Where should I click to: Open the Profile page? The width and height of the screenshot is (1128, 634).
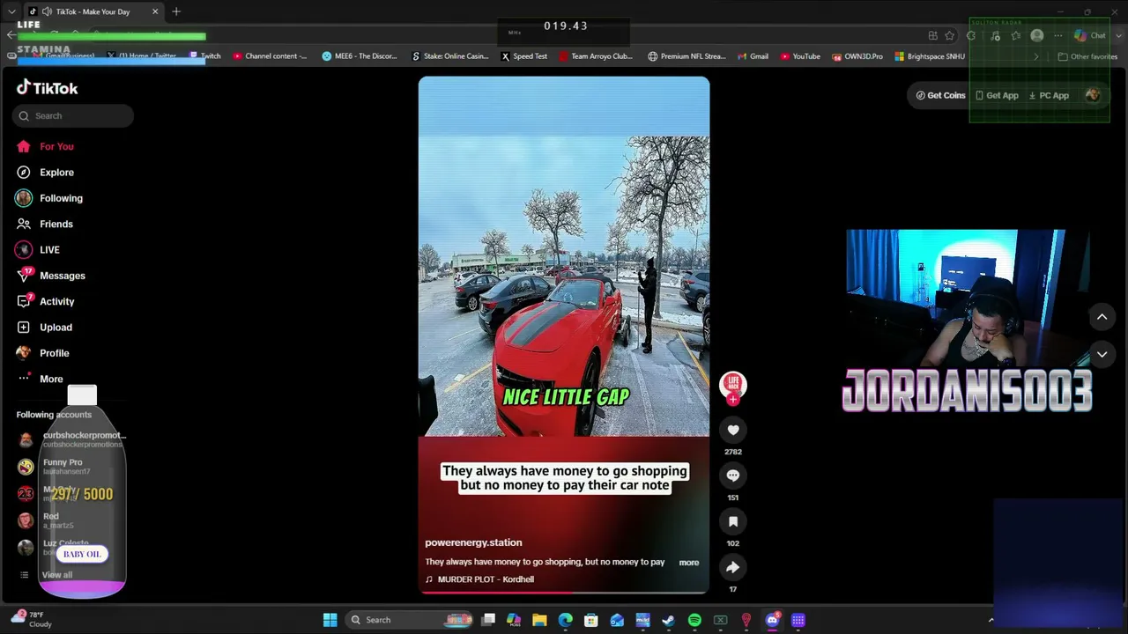click(54, 353)
